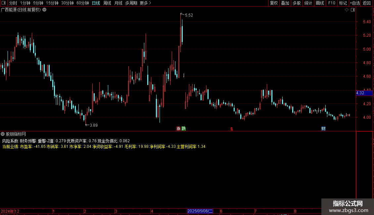Click the red S marker on chart
The image size is (374, 215).
tap(232, 129)
